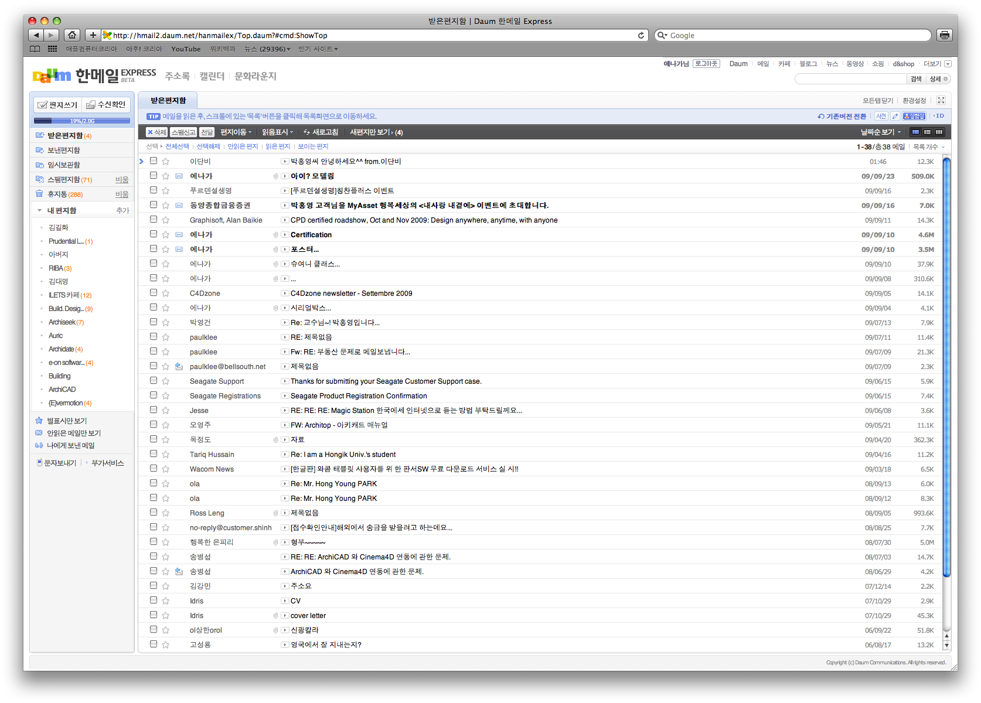Open the 받은편지함 inbox folder

click(x=64, y=136)
